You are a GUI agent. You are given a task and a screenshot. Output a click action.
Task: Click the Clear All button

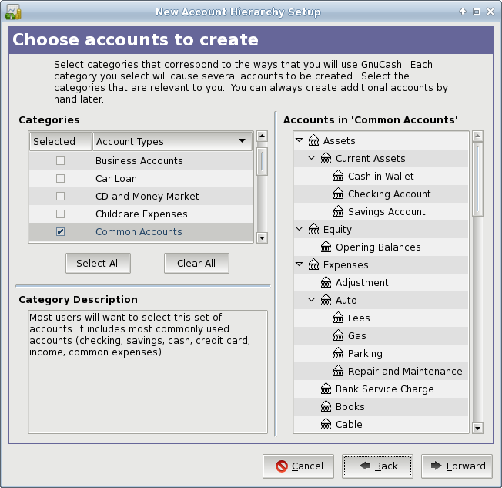click(x=196, y=263)
